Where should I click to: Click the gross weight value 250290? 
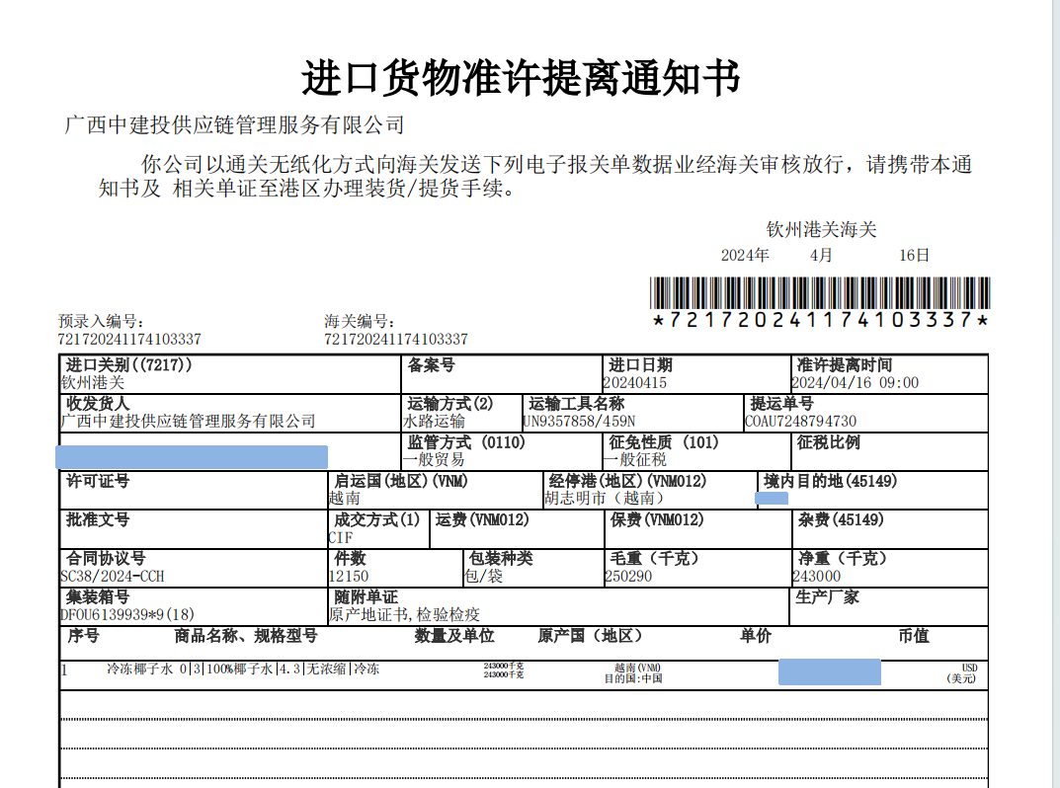628,576
